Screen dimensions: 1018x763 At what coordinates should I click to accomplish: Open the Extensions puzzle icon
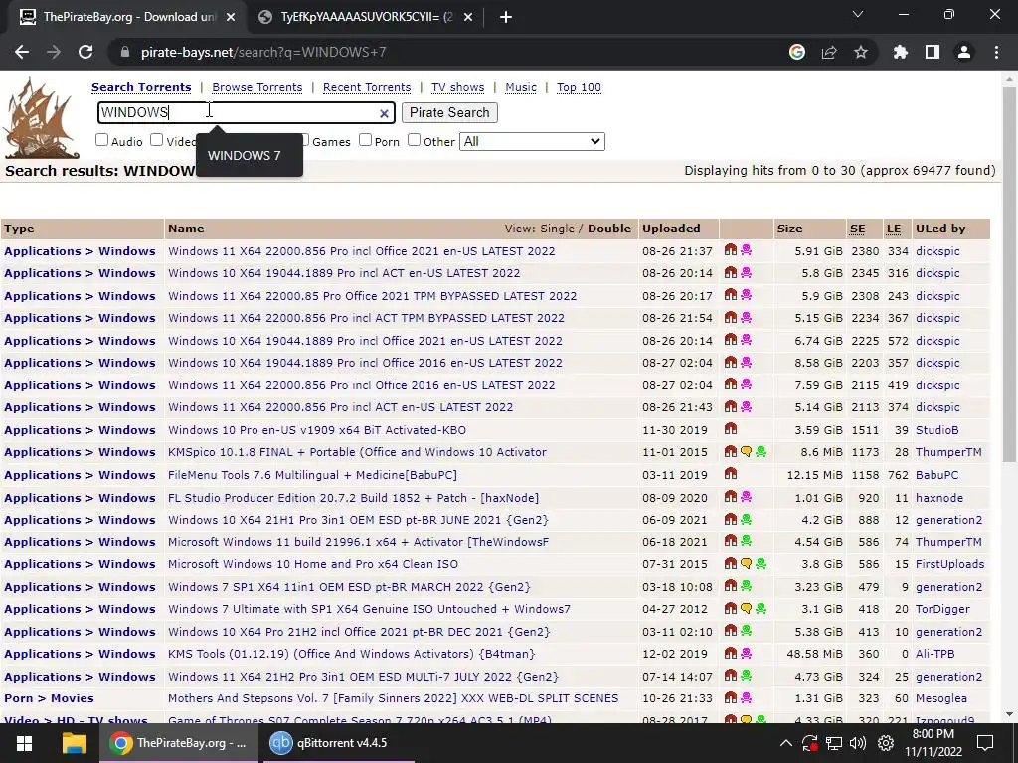[x=901, y=52]
